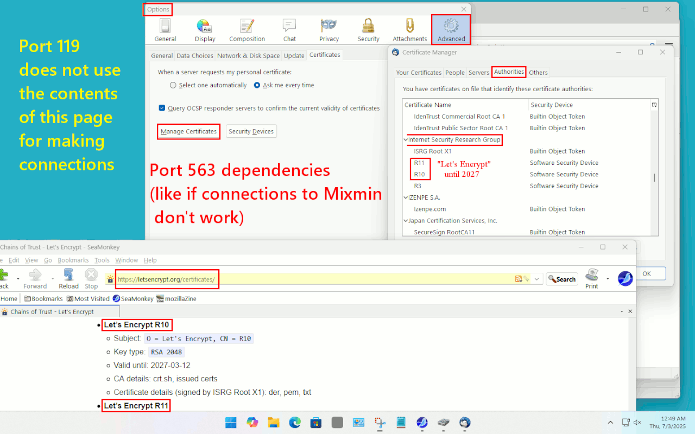The image size is (695, 434).
Task: Open Snipping Tool from the taskbar
Action: click(380, 422)
